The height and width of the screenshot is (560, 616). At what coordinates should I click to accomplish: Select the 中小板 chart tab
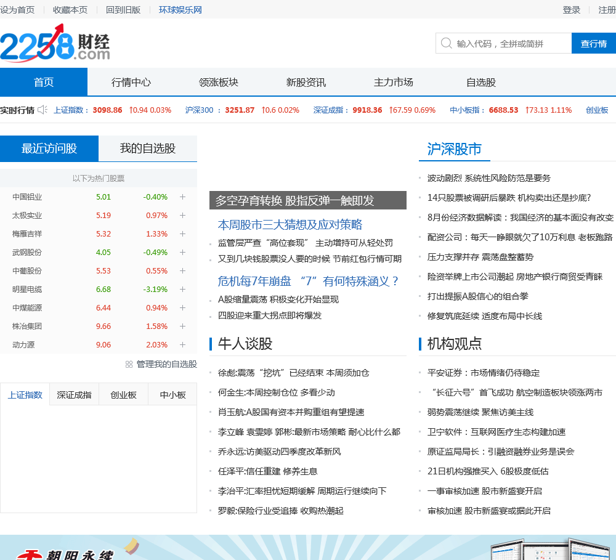[x=173, y=394]
